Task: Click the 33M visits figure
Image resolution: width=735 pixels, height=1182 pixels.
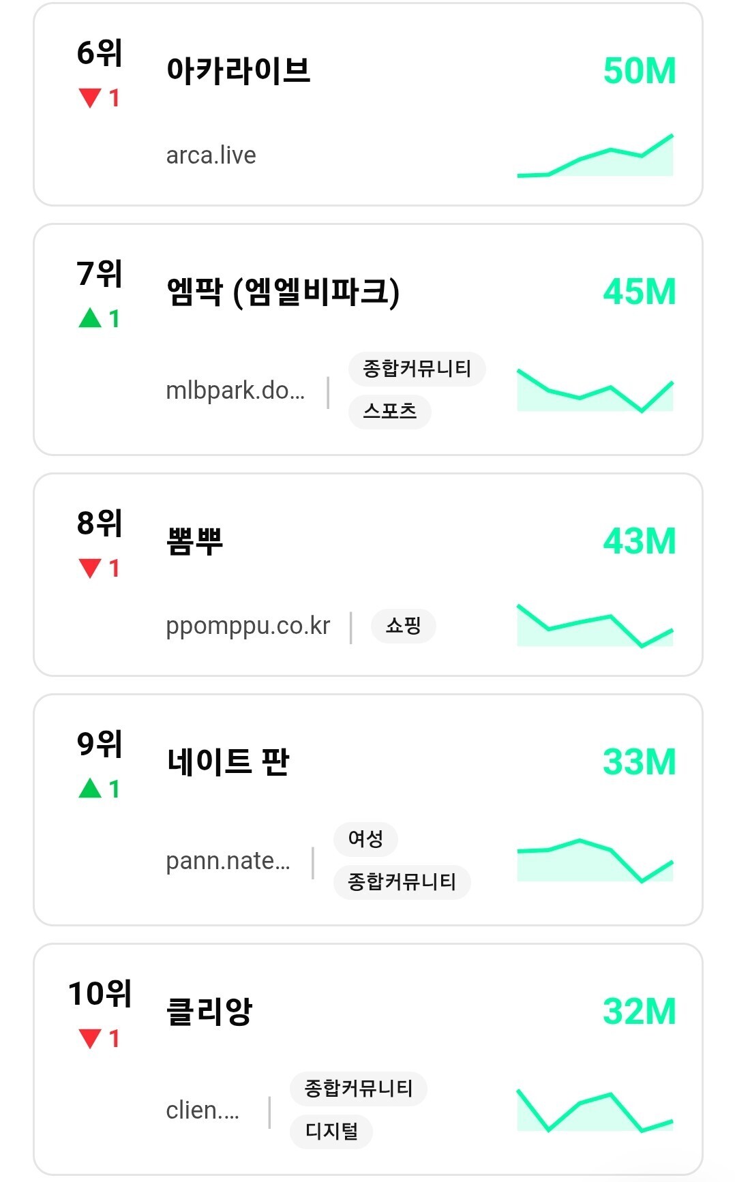Action: point(640,761)
